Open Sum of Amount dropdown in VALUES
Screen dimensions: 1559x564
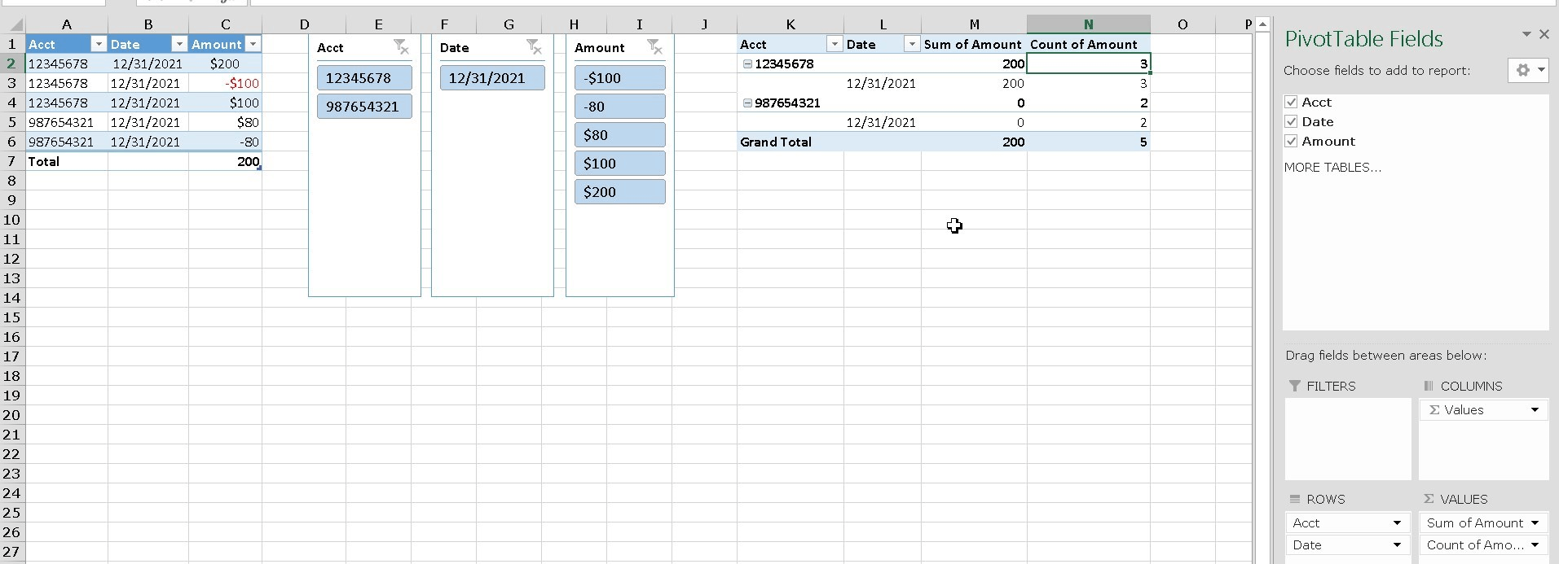click(x=1535, y=523)
